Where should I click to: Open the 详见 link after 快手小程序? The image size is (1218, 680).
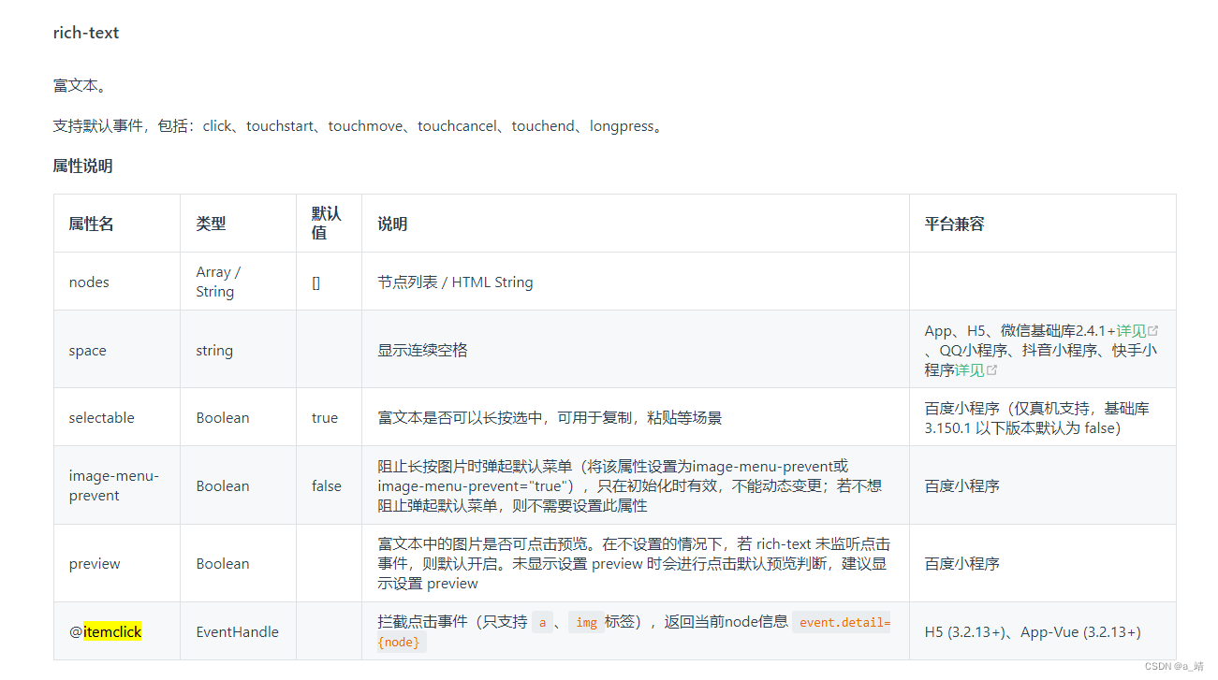[970, 370]
